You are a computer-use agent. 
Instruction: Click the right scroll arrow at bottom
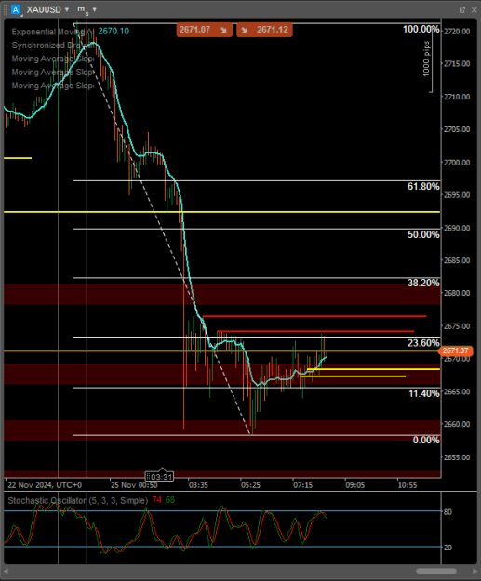(475, 571)
